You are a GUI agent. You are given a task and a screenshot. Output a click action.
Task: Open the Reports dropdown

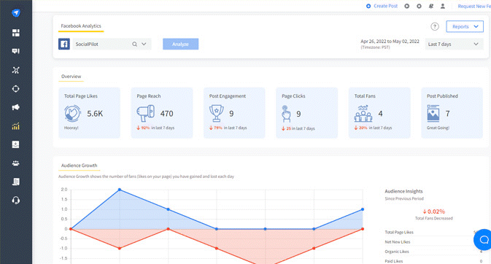point(465,27)
